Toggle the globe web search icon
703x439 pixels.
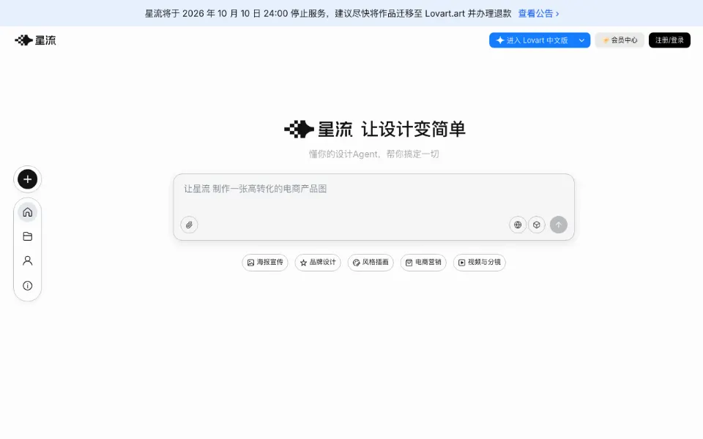[x=518, y=225]
